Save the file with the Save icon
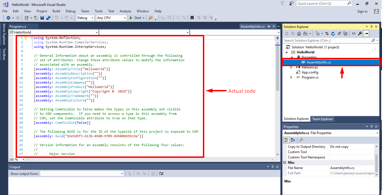 42,18
